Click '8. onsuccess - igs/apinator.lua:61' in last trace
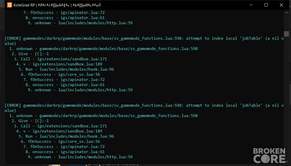 coord(65,152)
